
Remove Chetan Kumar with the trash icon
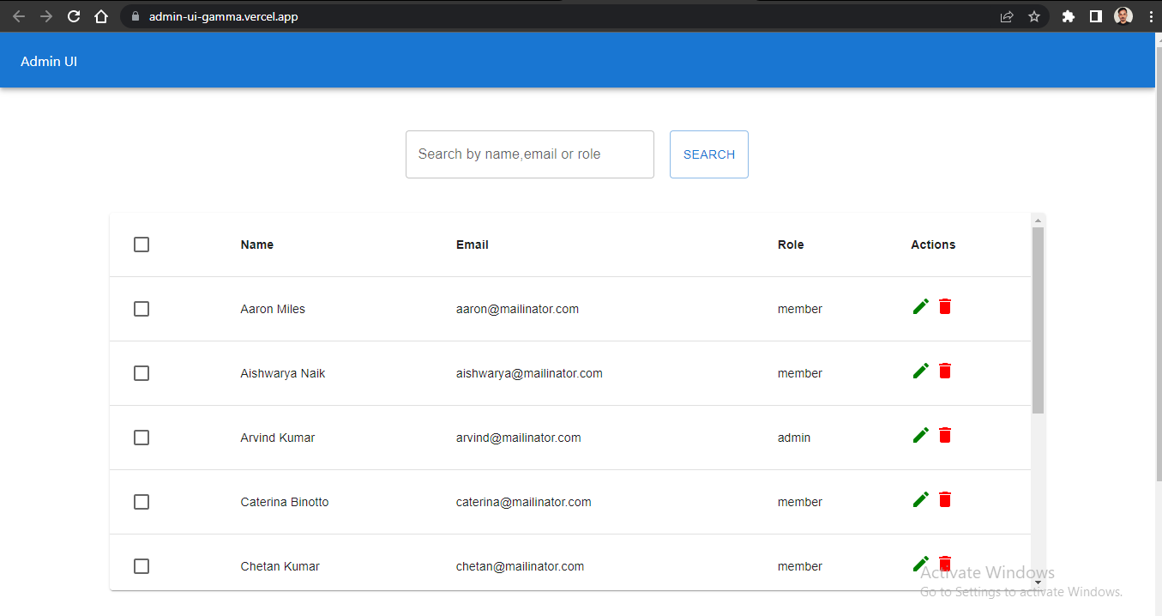944,563
